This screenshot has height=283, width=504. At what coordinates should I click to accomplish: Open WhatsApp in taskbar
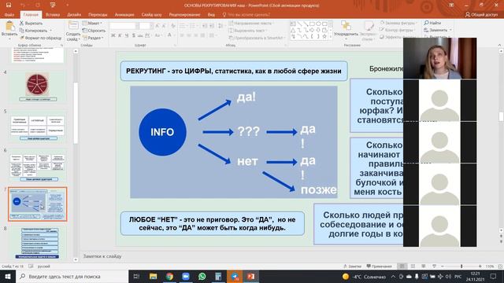tap(202, 276)
